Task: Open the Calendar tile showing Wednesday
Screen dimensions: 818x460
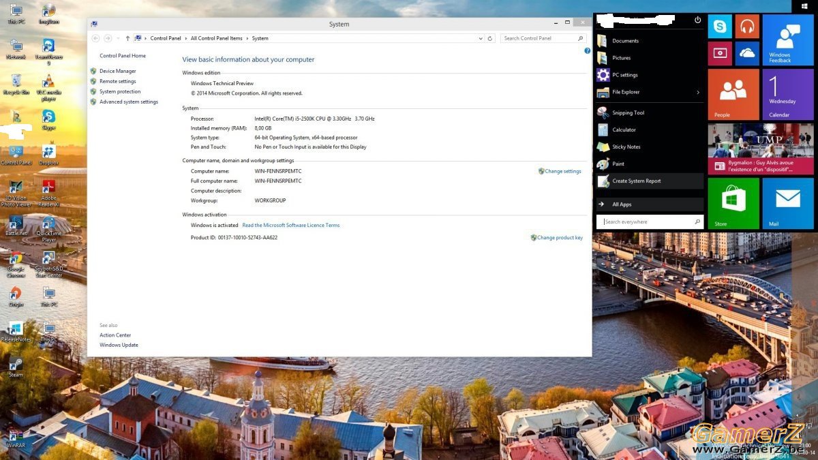Action: tap(788, 94)
